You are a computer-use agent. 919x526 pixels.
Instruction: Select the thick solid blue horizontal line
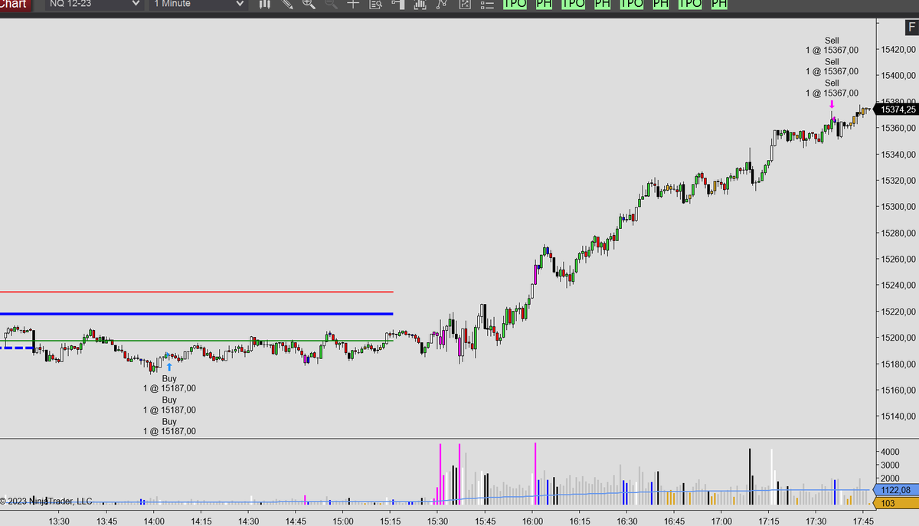pos(197,314)
